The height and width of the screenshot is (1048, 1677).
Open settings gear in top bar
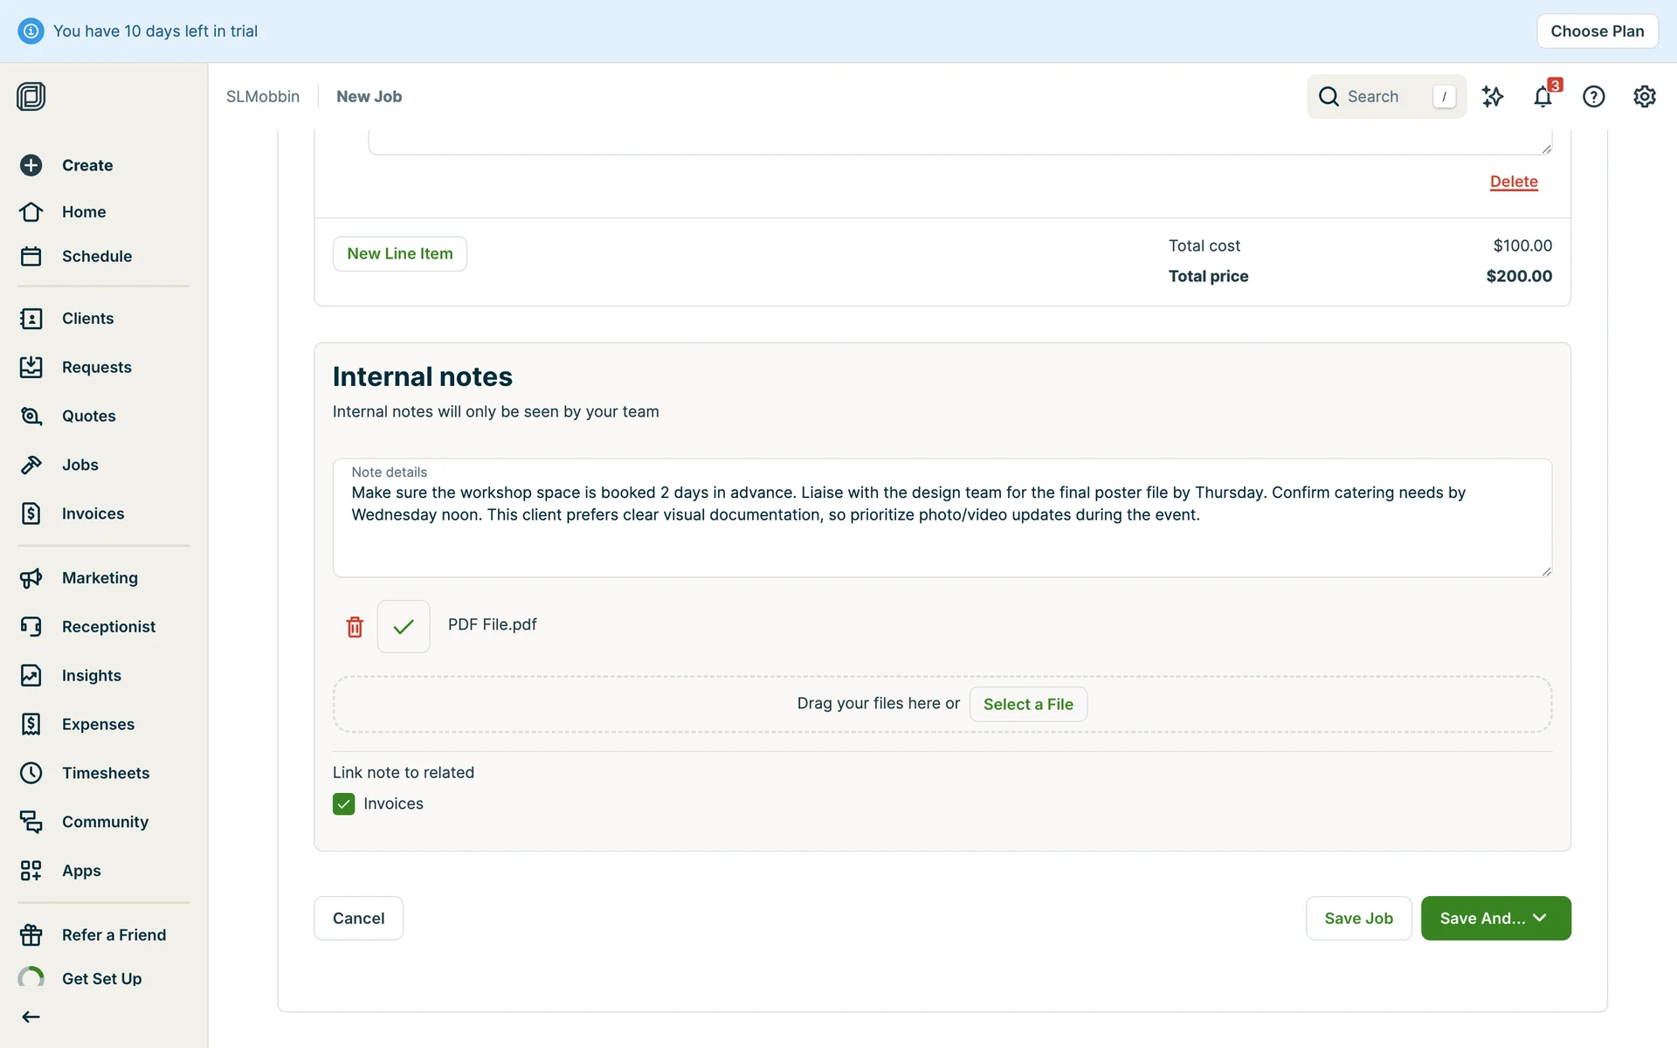pyautogui.click(x=1644, y=96)
